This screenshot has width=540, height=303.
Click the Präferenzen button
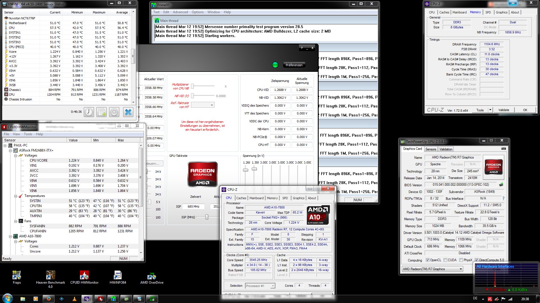click(x=294, y=65)
